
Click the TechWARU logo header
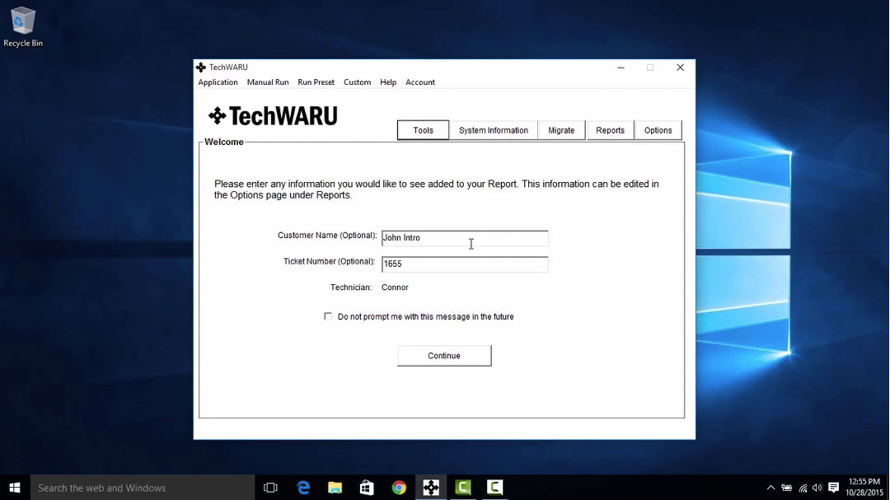click(273, 116)
